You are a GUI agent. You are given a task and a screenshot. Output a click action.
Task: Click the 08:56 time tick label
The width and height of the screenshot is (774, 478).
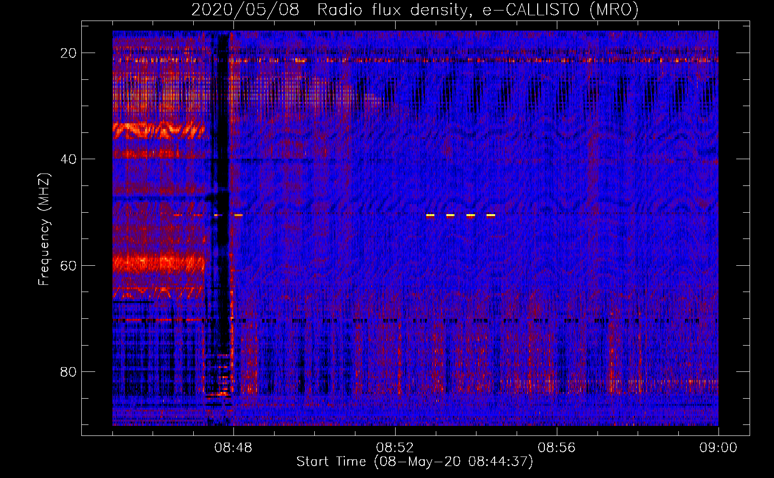(556, 448)
